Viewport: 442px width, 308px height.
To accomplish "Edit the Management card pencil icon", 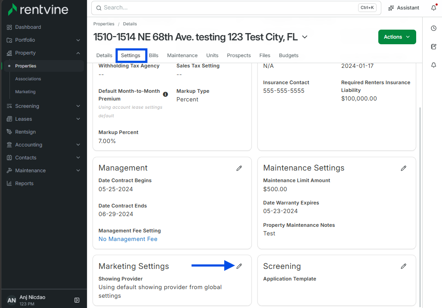I will click(239, 168).
